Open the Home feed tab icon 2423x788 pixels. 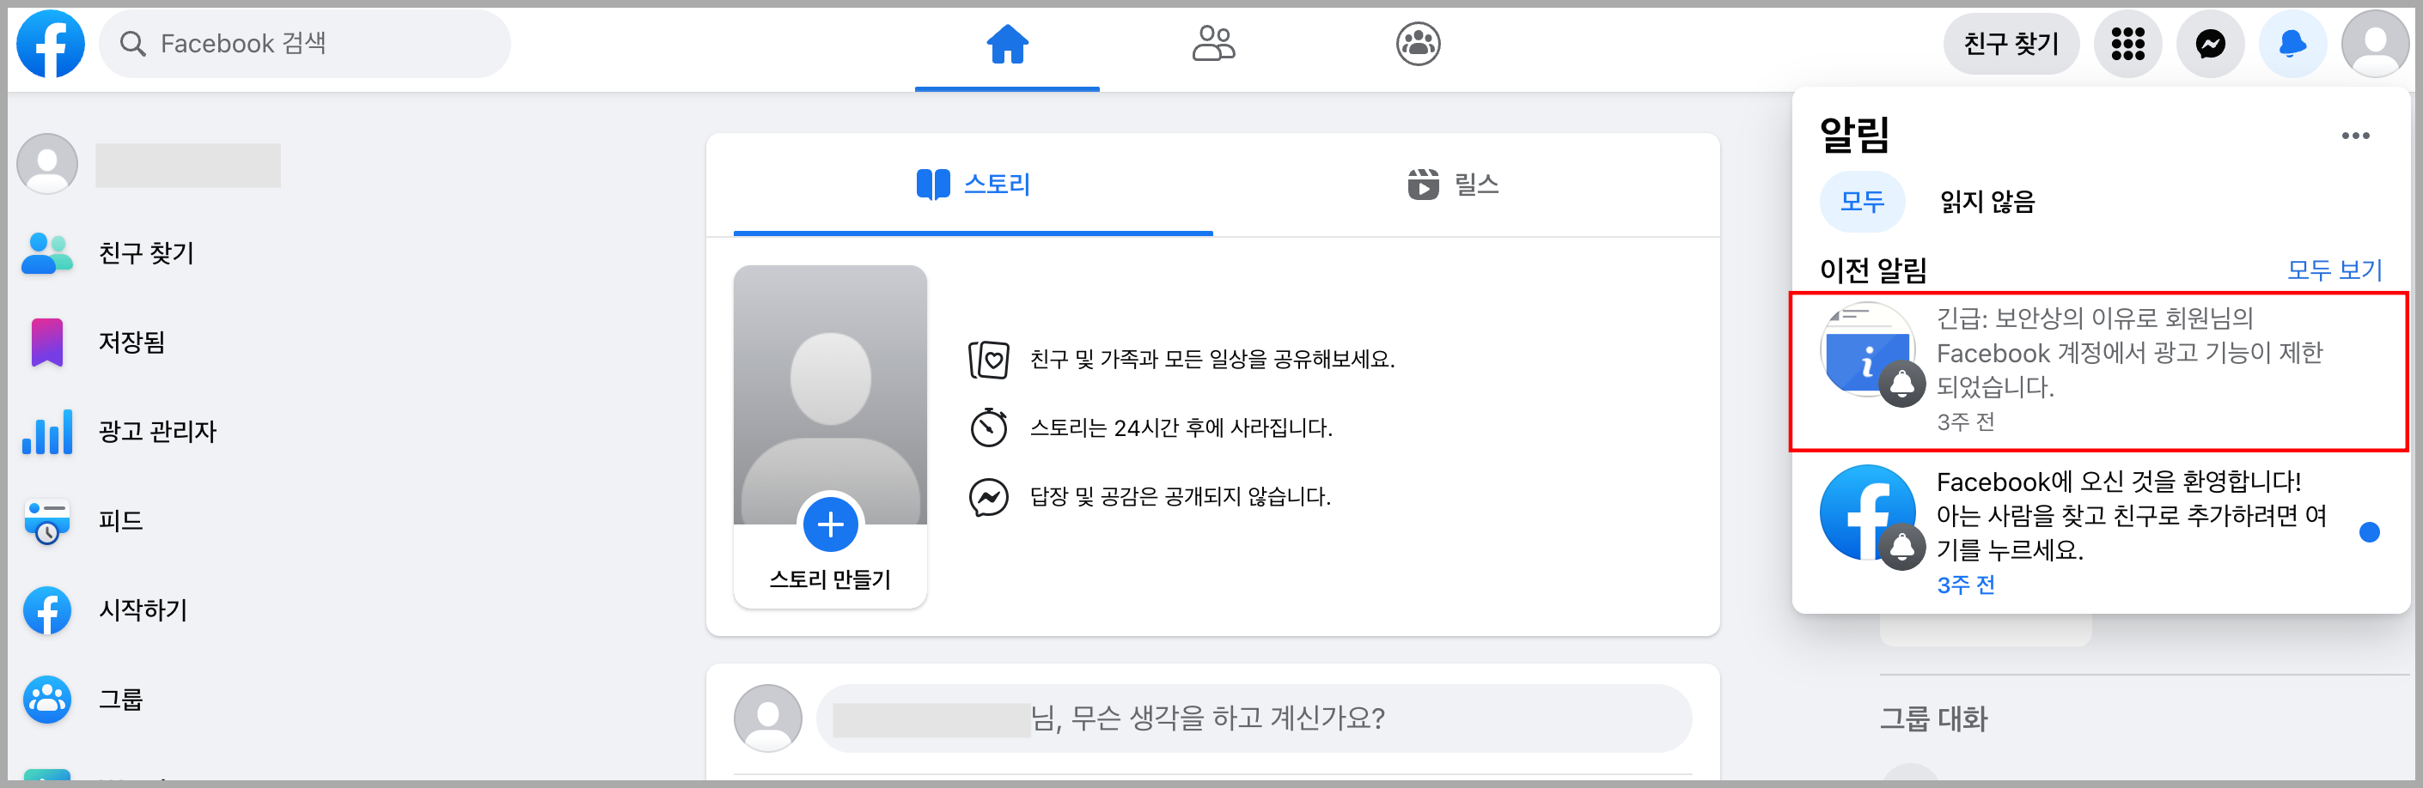(1006, 44)
